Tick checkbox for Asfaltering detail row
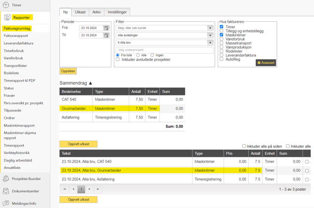This screenshot has width=314, height=208. (x=307, y=180)
